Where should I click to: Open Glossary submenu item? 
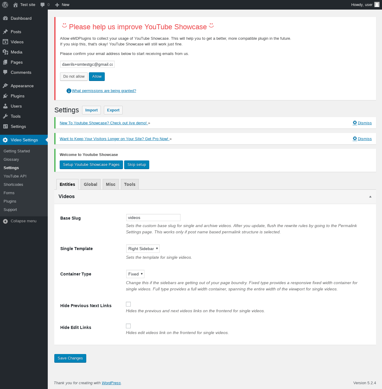(11, 160)
